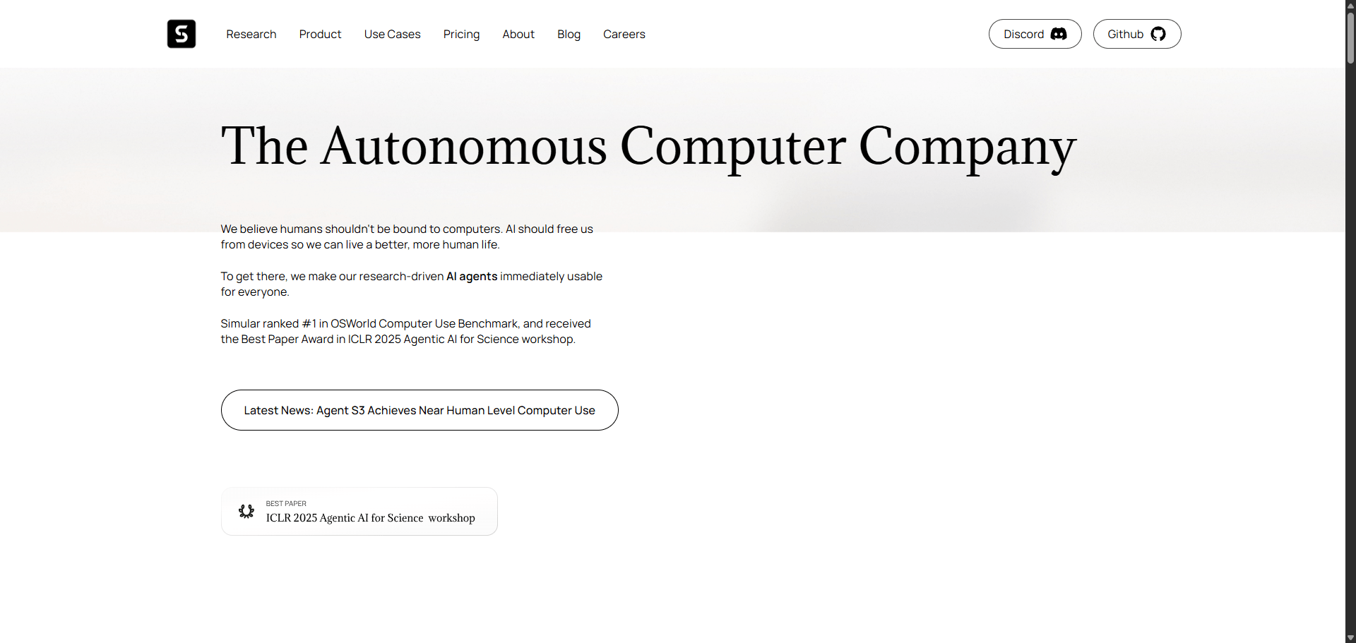1356x643 pixels.
Task: Navigate to the Pricing page
Action: (461, 34)
